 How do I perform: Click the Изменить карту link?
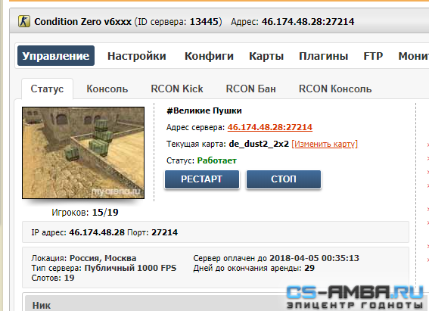coord(325,144)
